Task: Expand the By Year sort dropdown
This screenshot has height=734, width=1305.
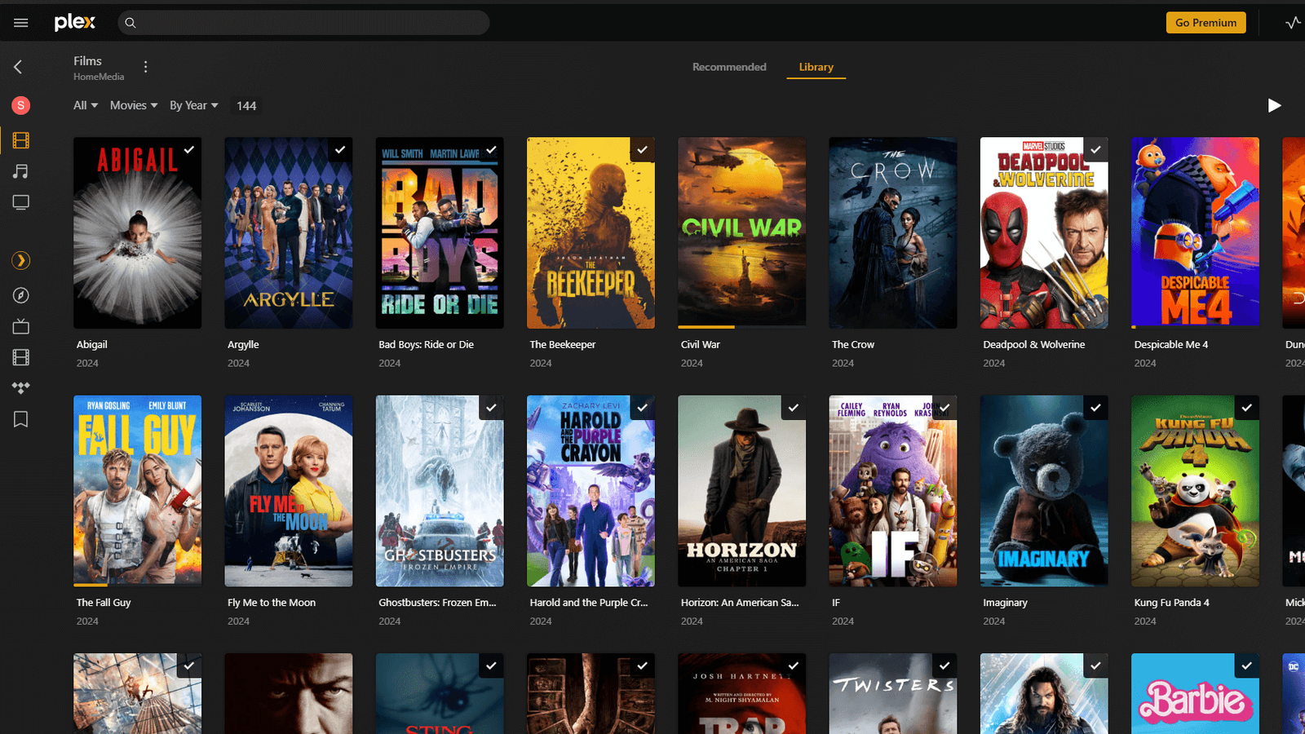Action: [193, 105]
